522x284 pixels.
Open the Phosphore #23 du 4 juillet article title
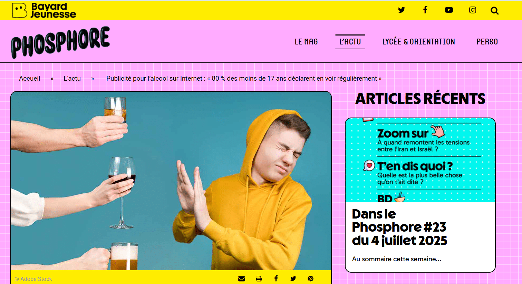[399, 227]
